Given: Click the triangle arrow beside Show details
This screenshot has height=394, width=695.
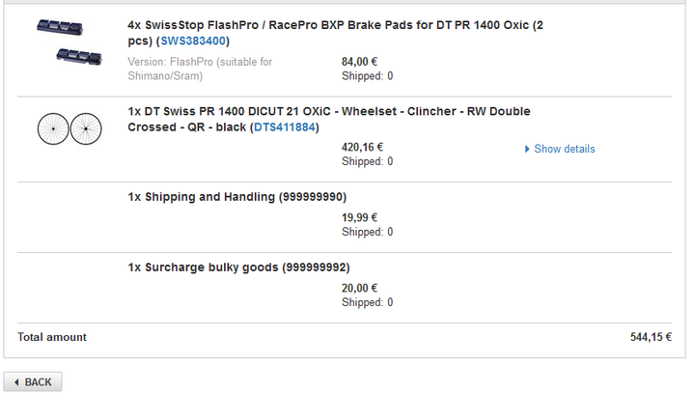Looking at the screenshot, I should 527,149.
